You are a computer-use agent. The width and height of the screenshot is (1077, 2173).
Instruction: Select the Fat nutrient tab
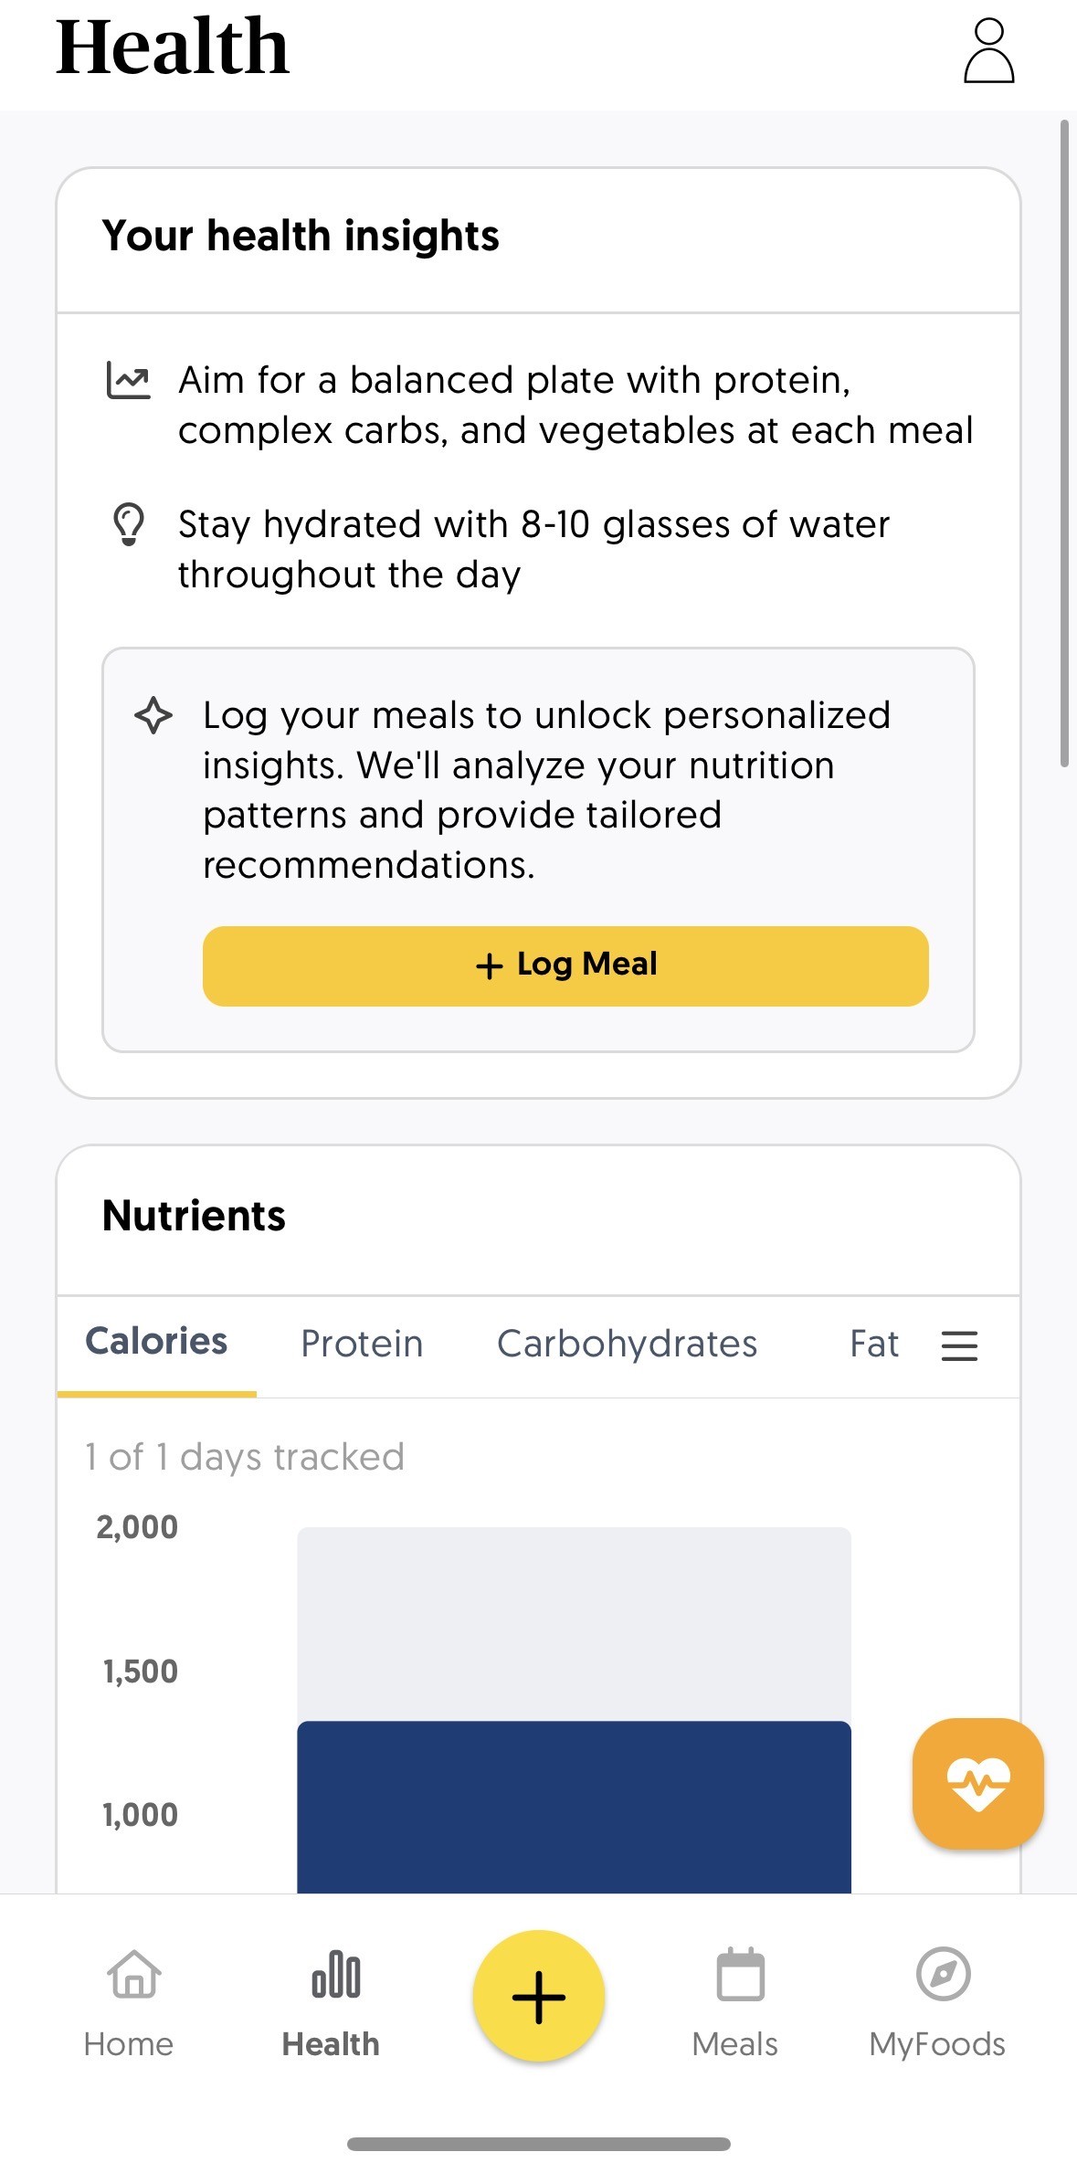(x=873, y=1344)
